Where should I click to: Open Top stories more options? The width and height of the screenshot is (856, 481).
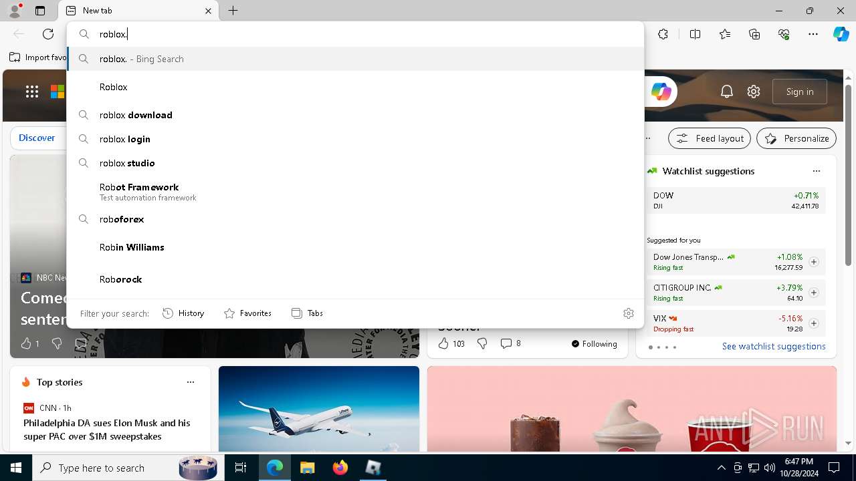191,382
